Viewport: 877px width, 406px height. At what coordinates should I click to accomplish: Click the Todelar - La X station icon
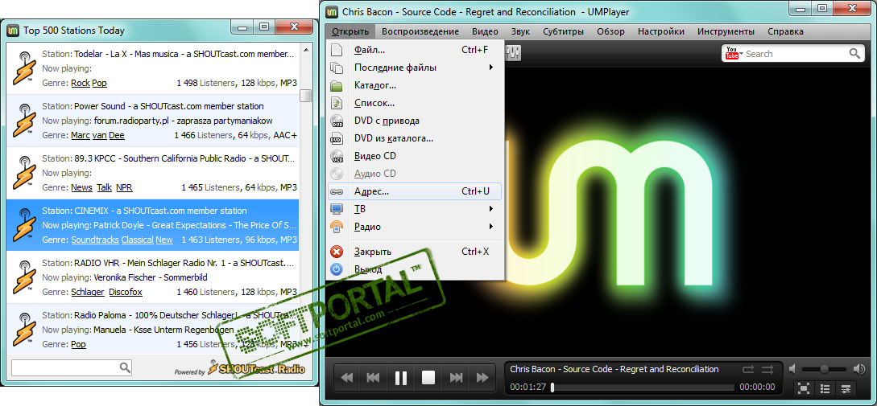click(24, 68)
